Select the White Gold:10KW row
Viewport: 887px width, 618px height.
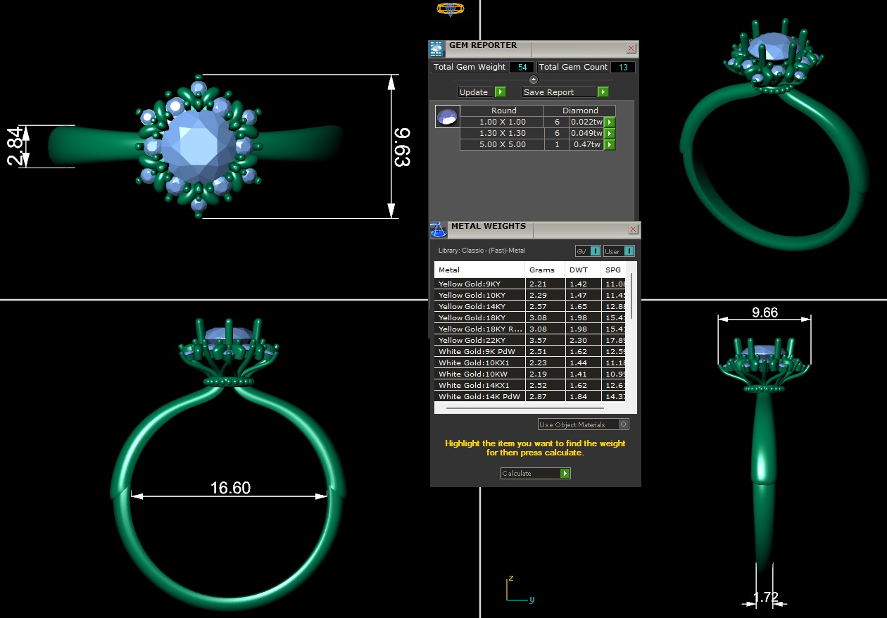coord(530,374)
